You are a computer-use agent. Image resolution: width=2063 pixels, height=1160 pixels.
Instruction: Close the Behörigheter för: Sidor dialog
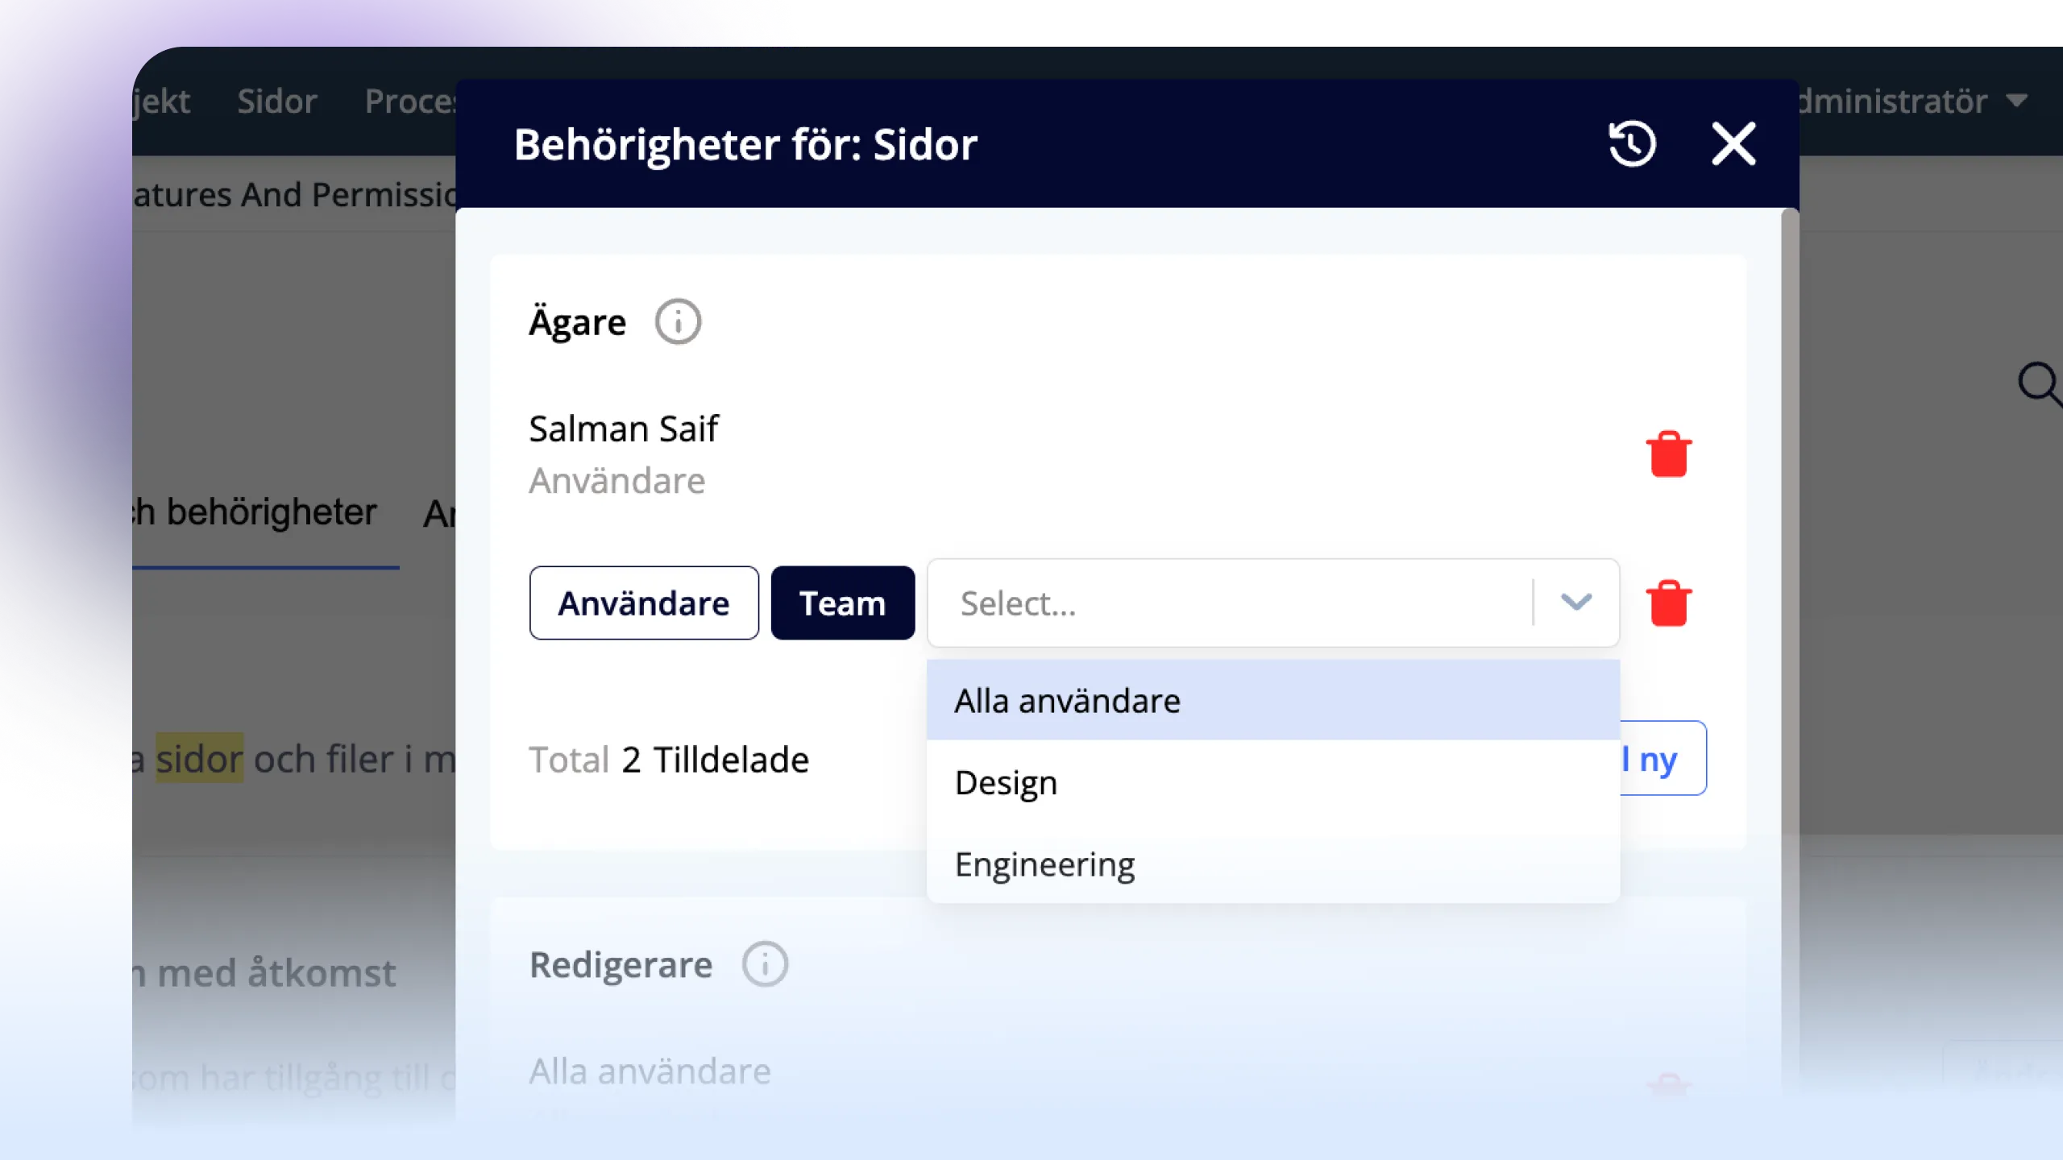click(1733, 144)
